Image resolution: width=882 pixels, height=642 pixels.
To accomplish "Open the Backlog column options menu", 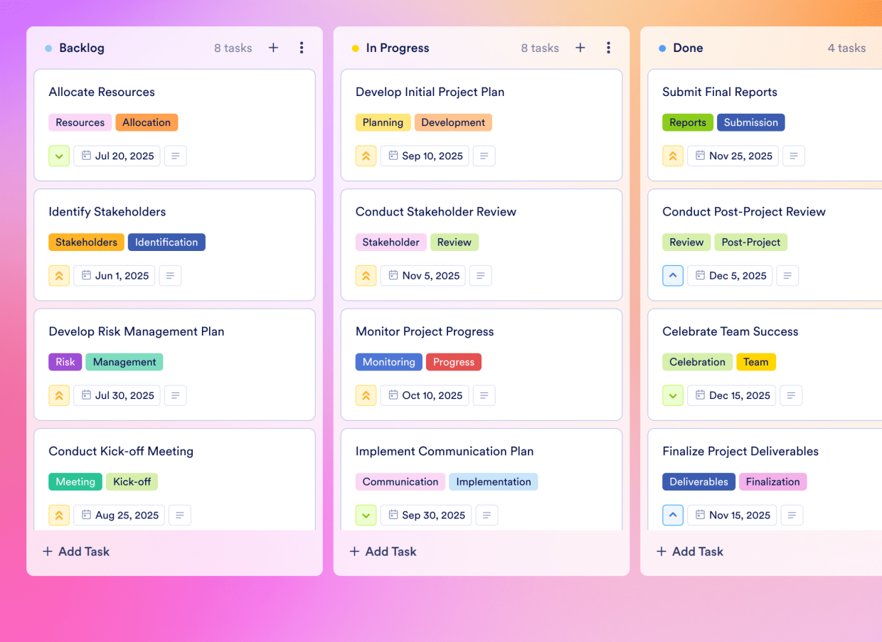I will click(x=302, y=48).
